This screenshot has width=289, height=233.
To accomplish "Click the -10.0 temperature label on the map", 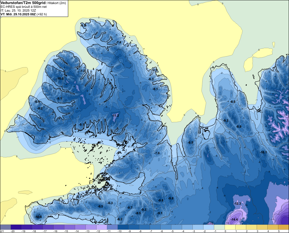I will click(x=60, y=78).
